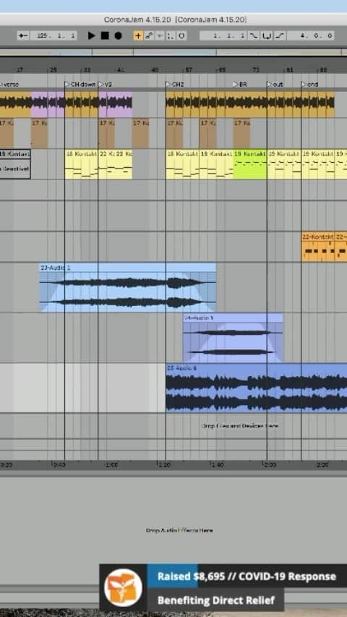The image size is (347, 617).
Task: Click the arrangement overview strip
Action: coord(173,52)
